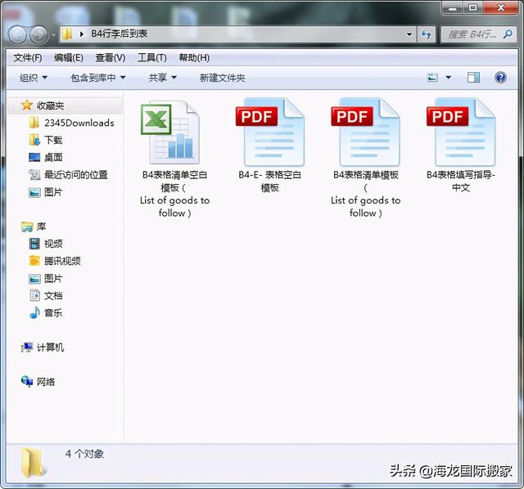Select 腾讯视频 in libraries
Viewport: 524px width, 489px height.
click(x=62, y=261)
